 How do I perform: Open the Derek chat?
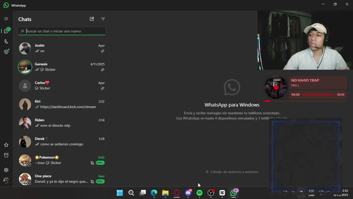[x=62, y=142]
